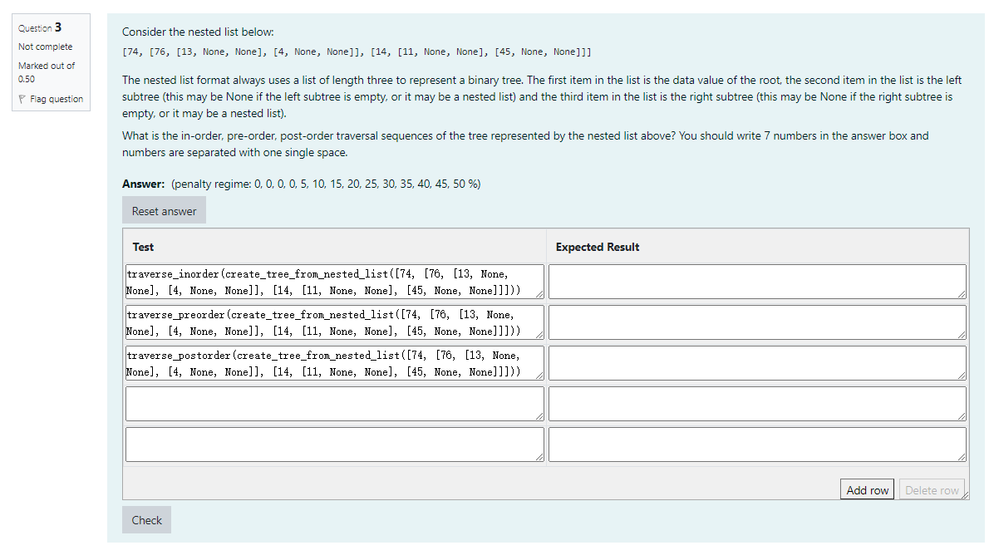Add a new row to the table
The height and width of the screenshot is (560, 989).
click(867, 490)
